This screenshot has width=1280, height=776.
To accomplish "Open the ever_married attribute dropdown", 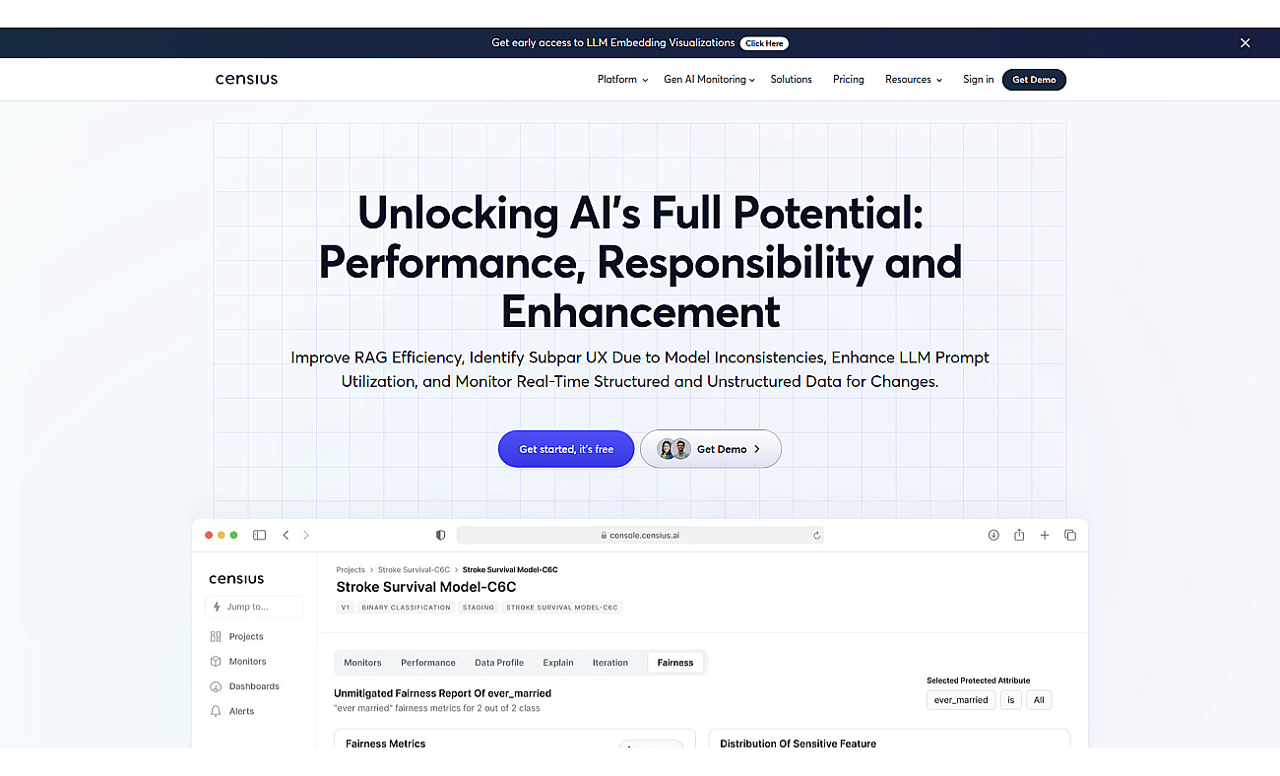I will click(x=961, y=700).
